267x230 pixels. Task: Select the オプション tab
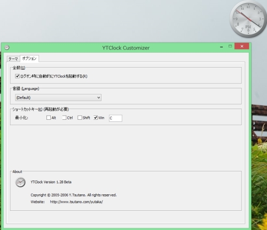point(29,59)
